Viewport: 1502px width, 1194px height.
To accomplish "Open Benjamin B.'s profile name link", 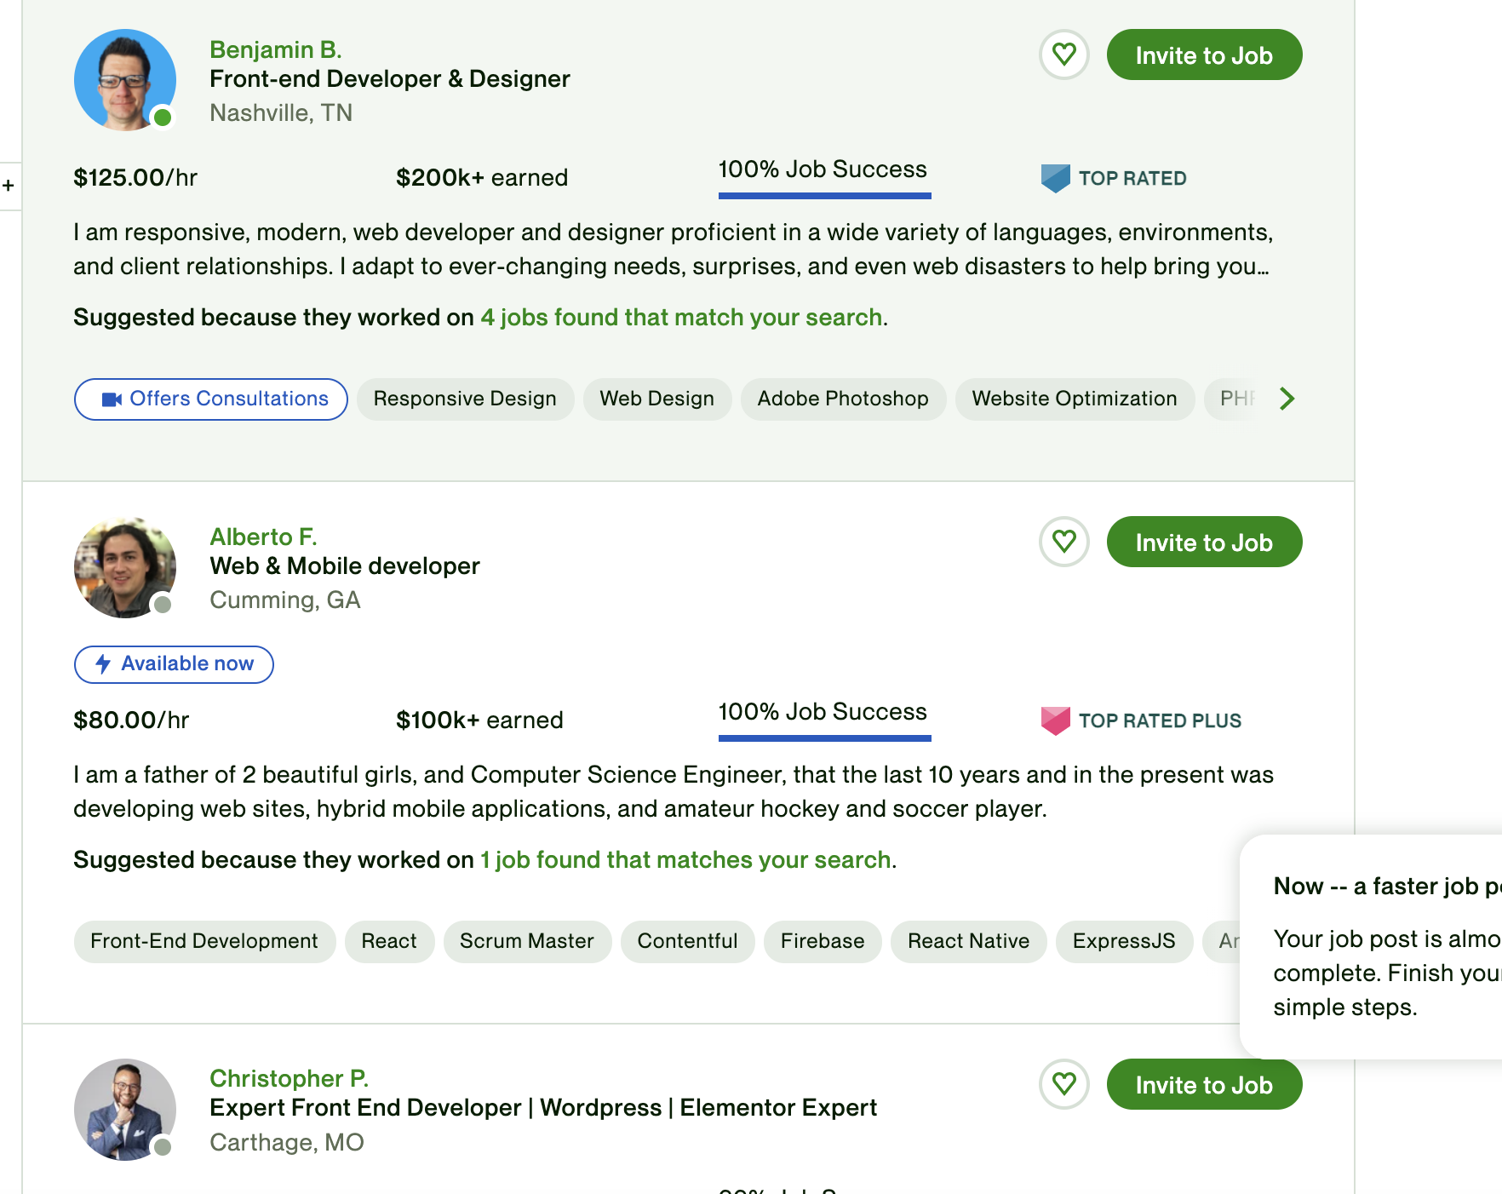I will [x=275, y=49].
